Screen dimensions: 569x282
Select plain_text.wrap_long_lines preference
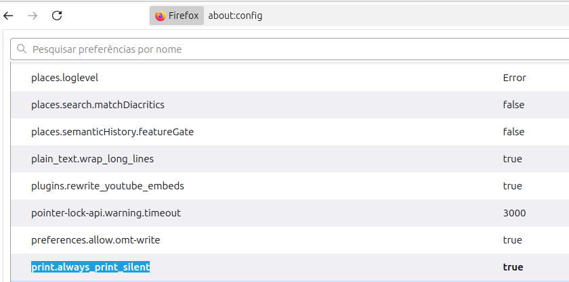[92, 159]
